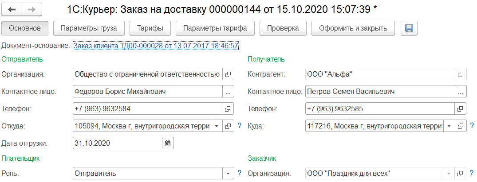Screen dimensions: 477x182
Task: Click the save diskette icon
Action: coord(409,28)
